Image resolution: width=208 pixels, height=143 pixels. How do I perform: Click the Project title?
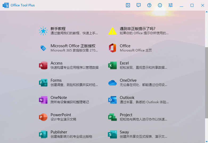pos(126,115)
